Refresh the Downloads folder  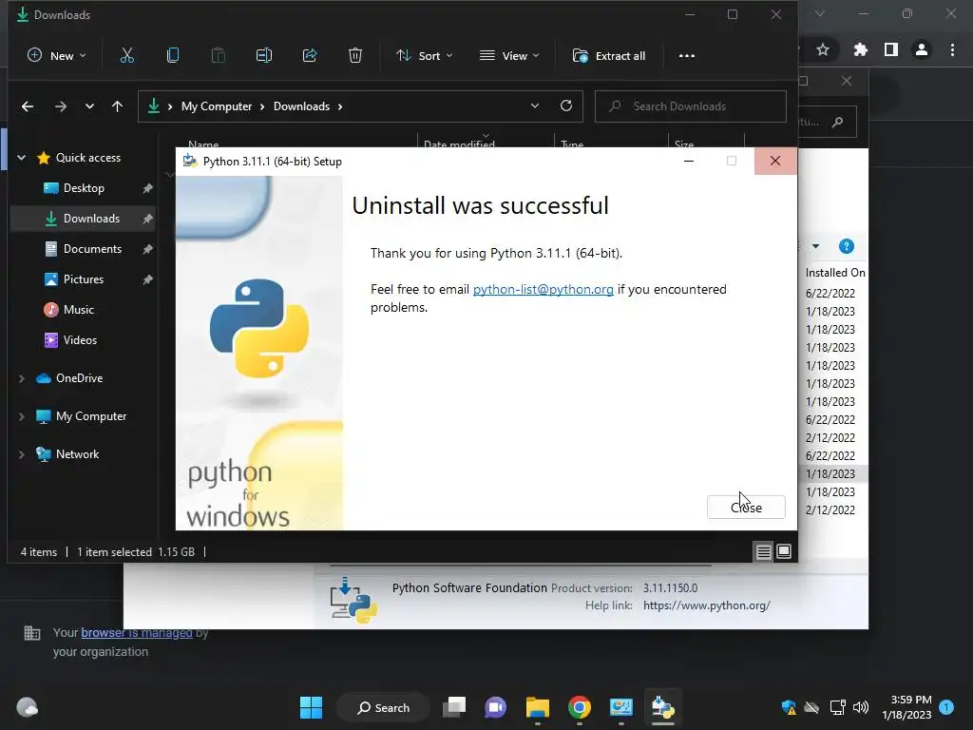point(566,106)
